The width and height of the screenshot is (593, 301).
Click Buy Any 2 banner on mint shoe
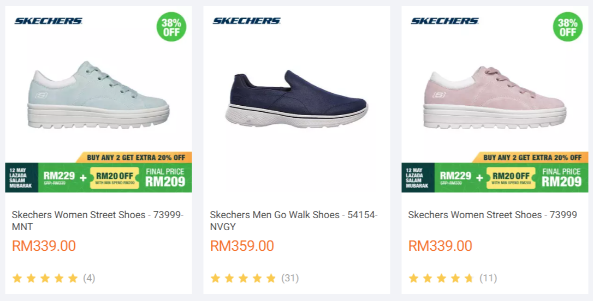point(136,158)
